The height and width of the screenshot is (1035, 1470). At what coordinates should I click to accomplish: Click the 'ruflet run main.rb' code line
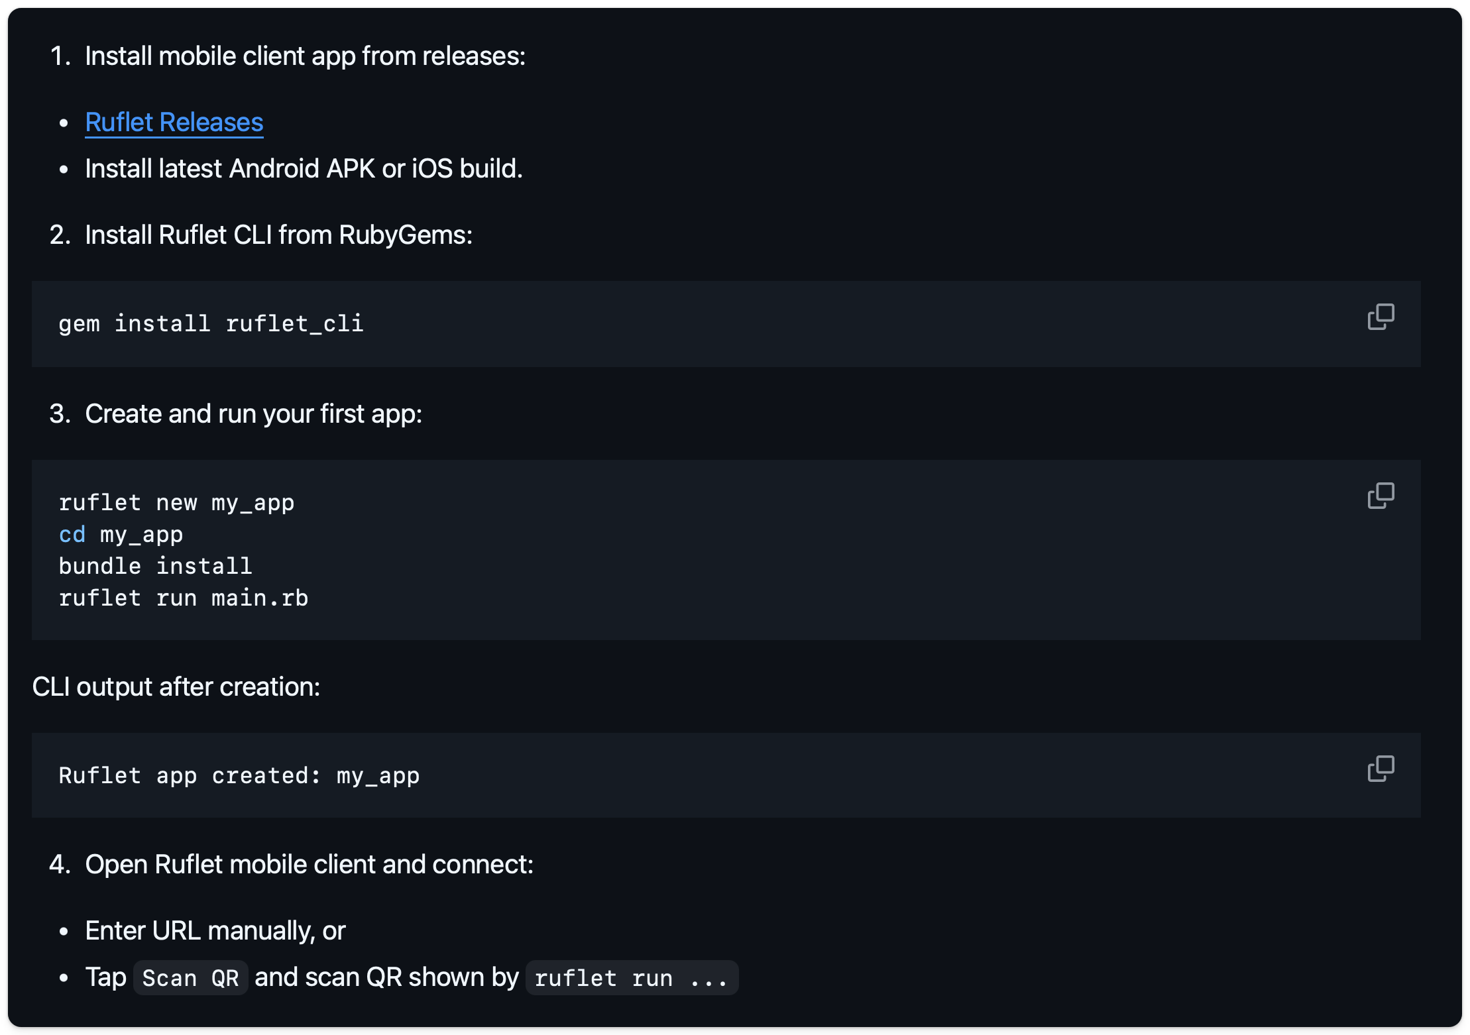coord(183,598)
